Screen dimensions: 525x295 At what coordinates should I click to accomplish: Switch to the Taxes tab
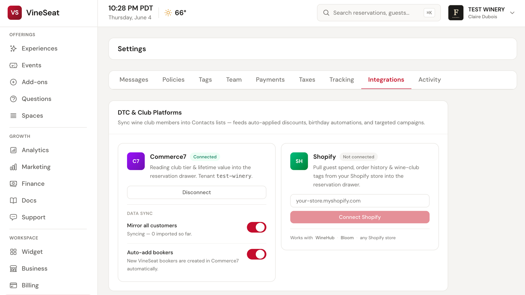307,80
